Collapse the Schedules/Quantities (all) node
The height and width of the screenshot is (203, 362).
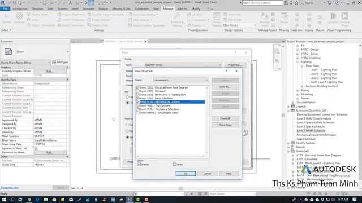(288, 111)
